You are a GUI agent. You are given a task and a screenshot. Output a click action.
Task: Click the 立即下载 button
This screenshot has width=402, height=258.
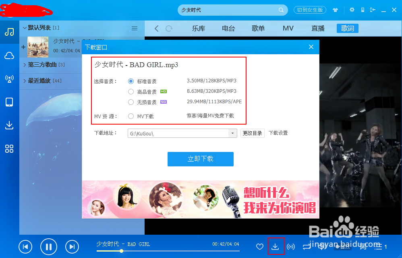pyautogui.click(x=201, y=159)
